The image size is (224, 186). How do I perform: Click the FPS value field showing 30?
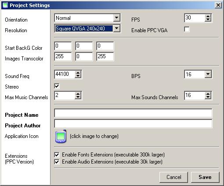pos(195,18)
